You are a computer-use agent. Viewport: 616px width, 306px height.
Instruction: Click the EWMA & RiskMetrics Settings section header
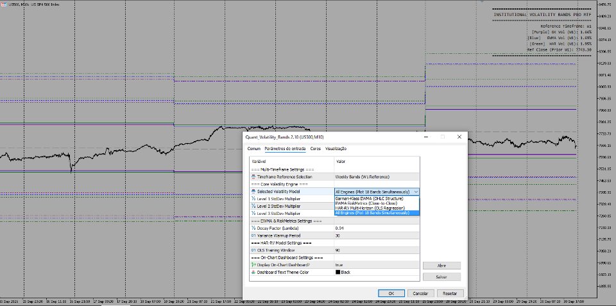(286, 221)
